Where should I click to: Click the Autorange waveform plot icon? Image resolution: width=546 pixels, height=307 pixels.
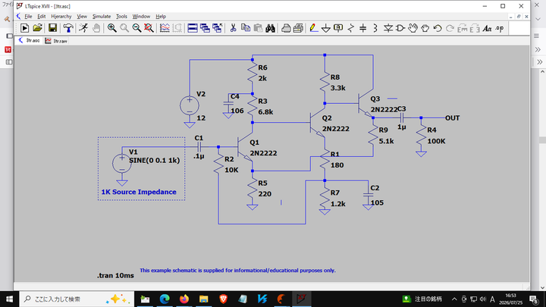[x=165, y=28]
